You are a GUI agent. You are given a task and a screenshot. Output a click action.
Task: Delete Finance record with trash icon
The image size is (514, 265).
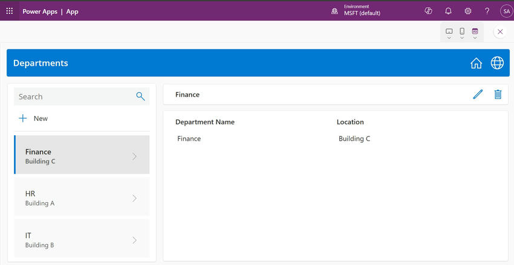click(498, 94)
